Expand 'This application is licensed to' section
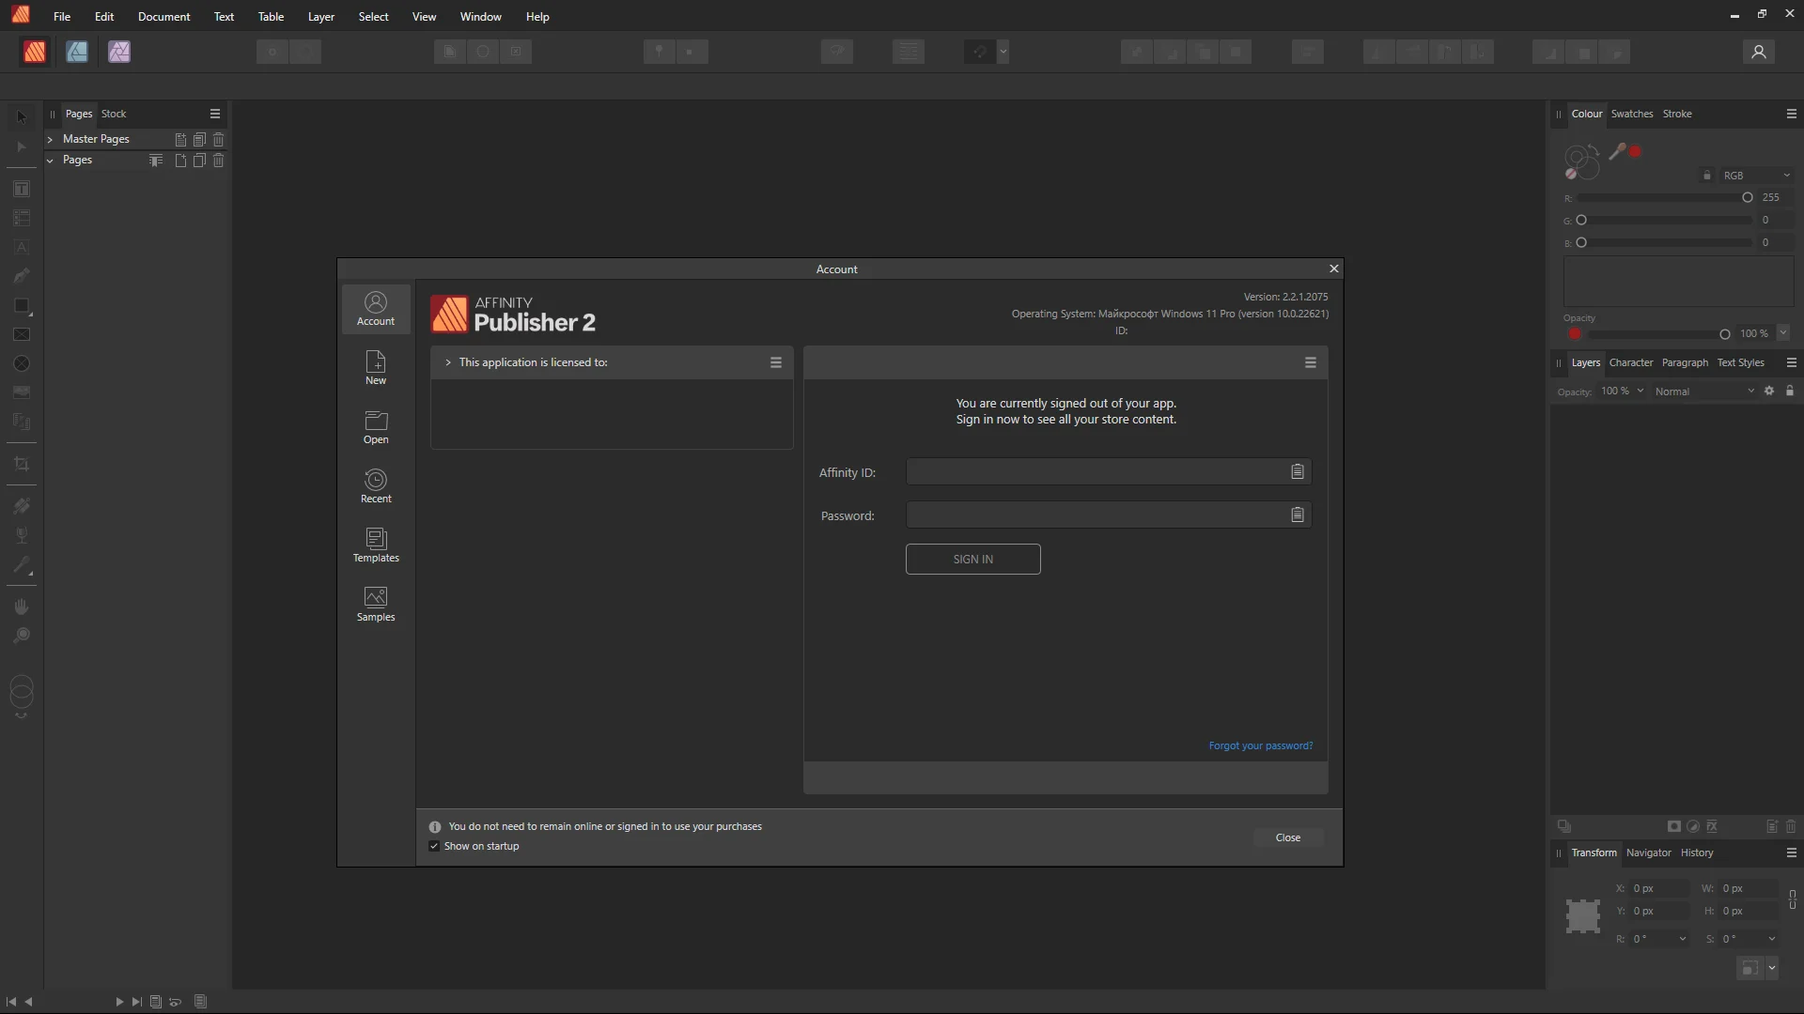This screenshot has width=1804, height=1014. (448, 362)
